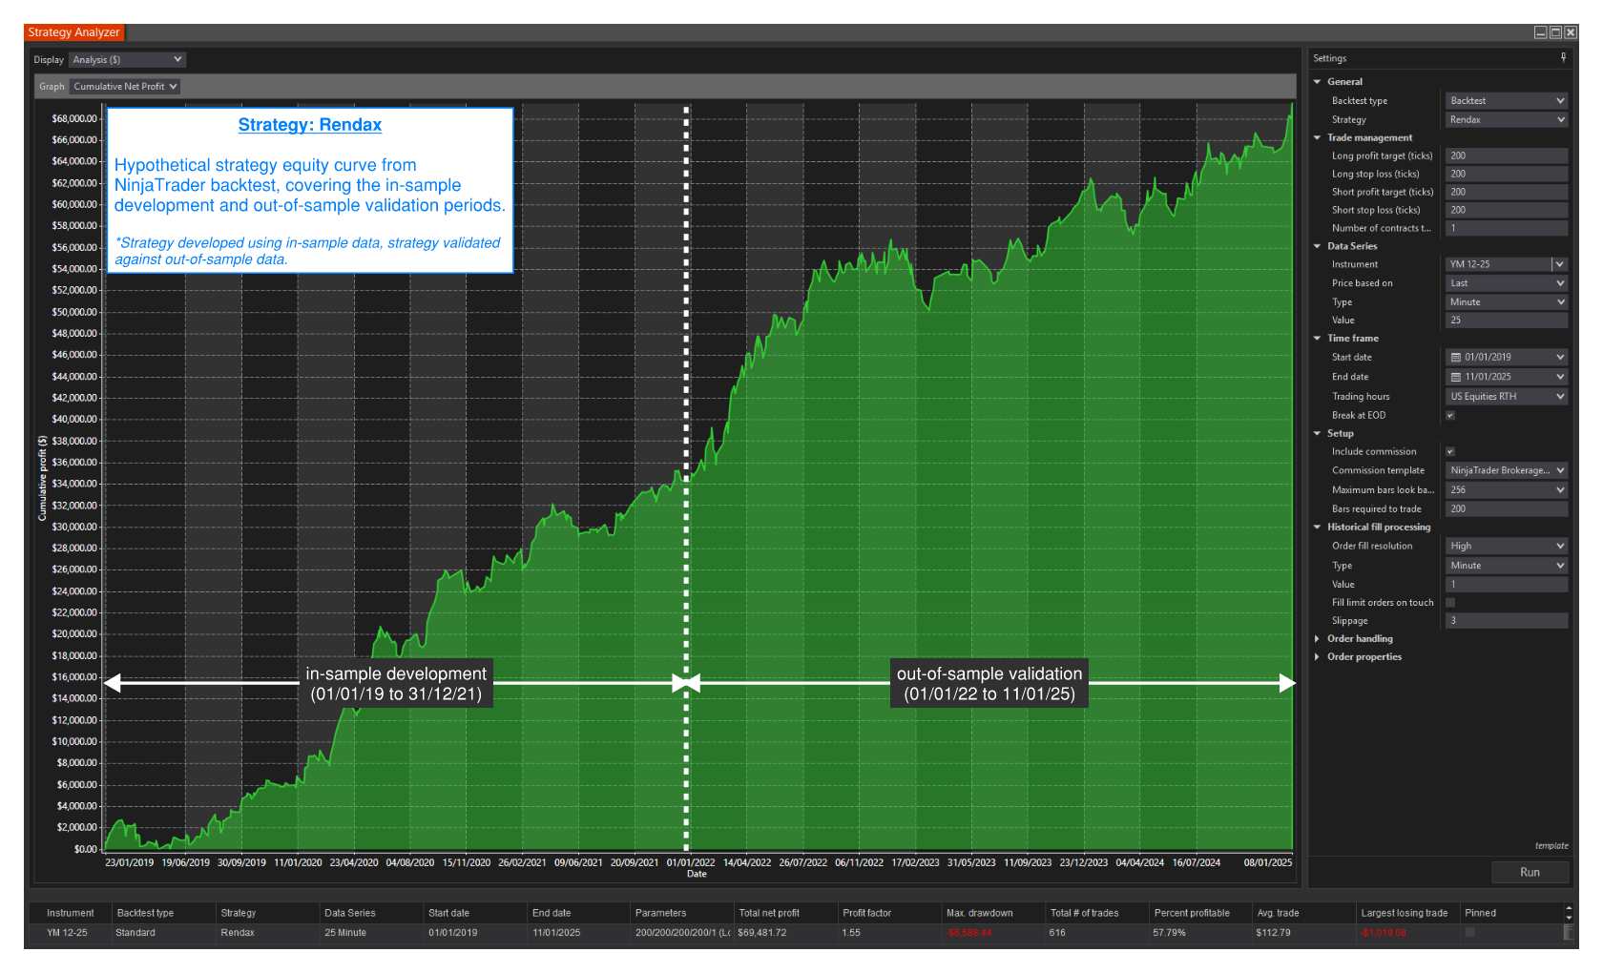
Task: Expand the Order handling section
Action: coord(1318,639)
